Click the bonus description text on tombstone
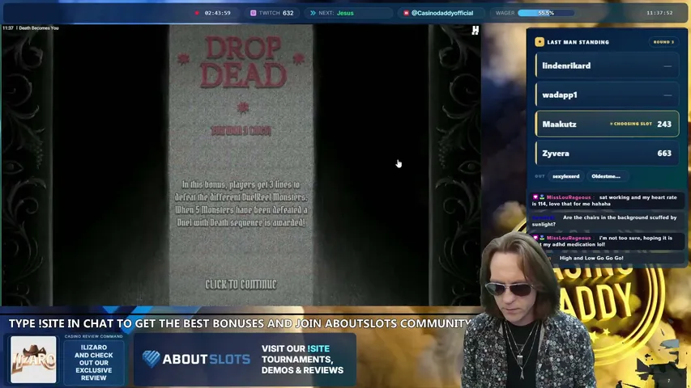Screen dimensions: 691x388 click(241, 204)
